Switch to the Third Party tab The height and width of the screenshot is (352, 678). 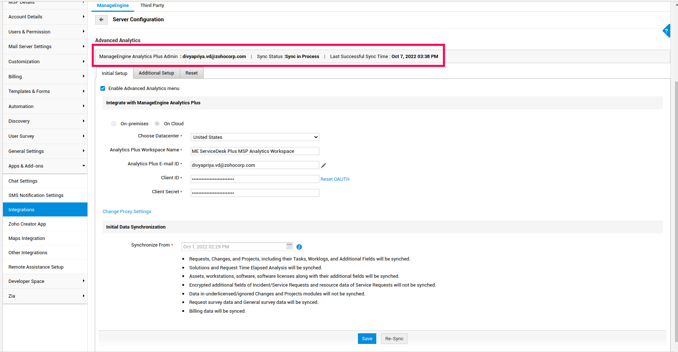click(152, 6)
